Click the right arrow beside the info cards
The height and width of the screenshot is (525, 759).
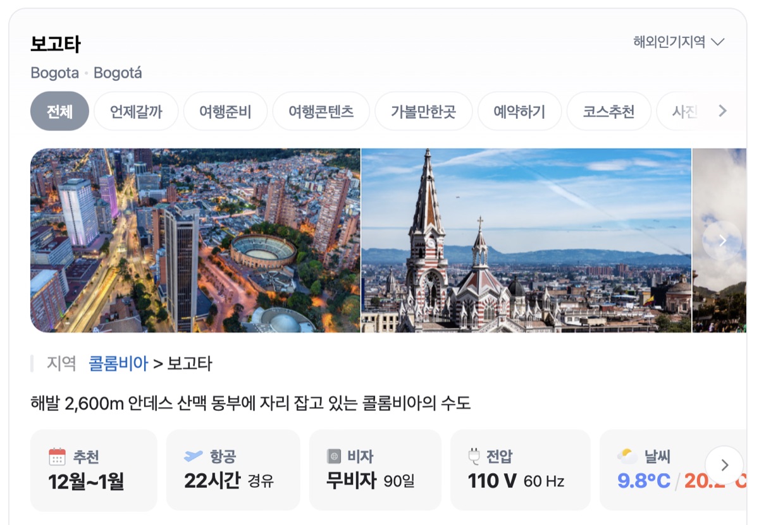(724, 465)
